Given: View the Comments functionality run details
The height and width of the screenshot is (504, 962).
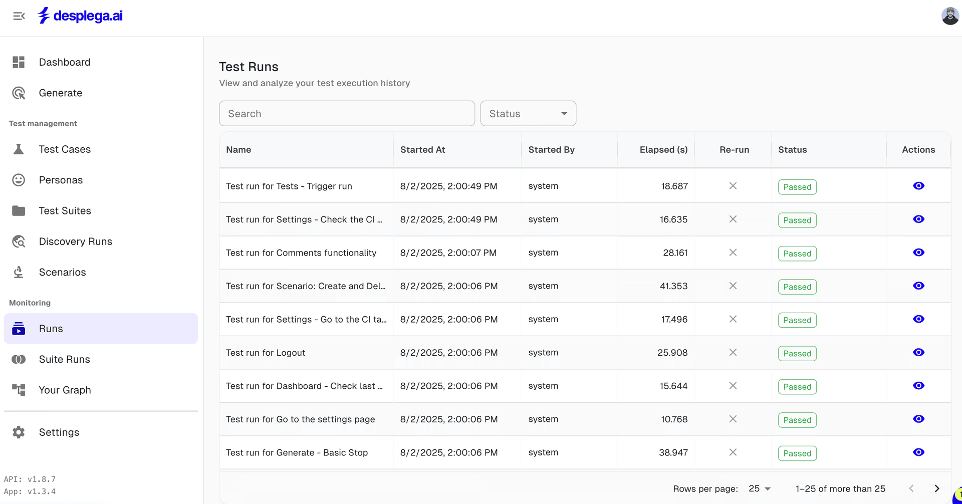Looking at the screenshot, I should click(x=918, y=253).
